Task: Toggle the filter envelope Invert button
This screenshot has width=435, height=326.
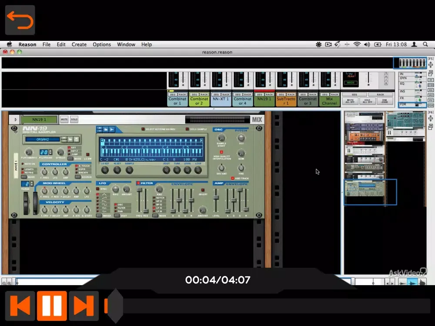Action: tap(203, 190)
